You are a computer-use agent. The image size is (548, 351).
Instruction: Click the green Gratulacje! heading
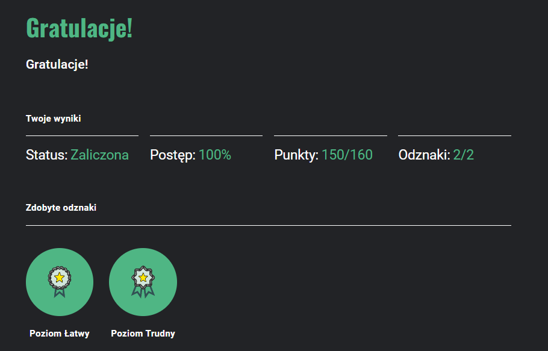click(x=79, y=28)
